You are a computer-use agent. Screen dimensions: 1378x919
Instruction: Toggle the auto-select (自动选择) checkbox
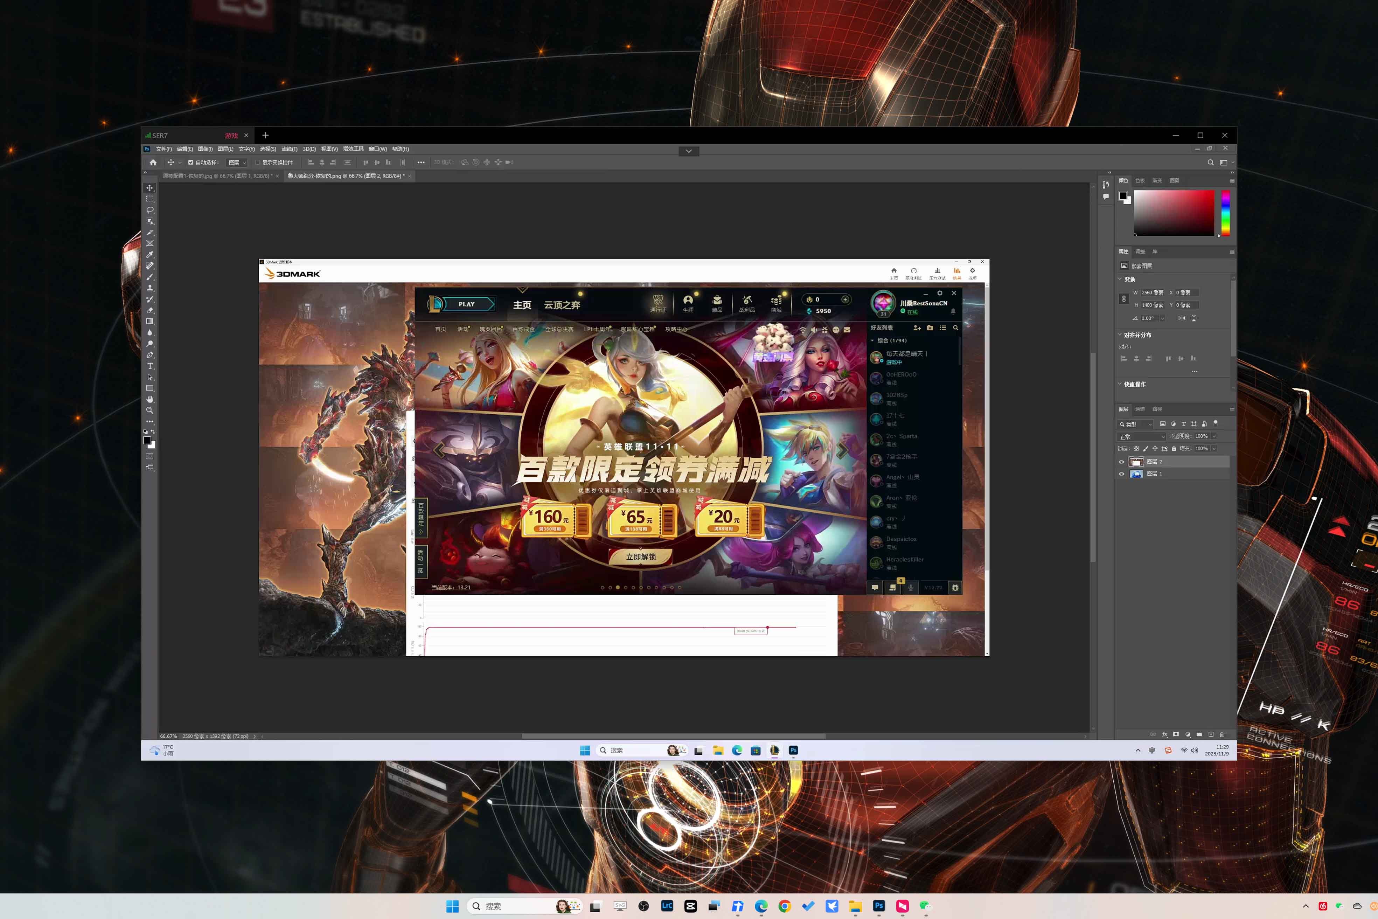pyautogui.click(x=190, y=163)
